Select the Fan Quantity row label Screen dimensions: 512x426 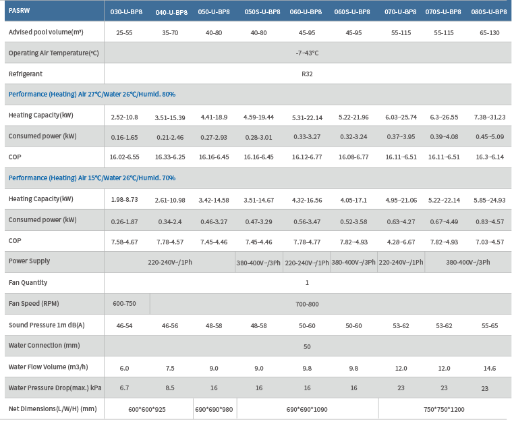[28, 283]
